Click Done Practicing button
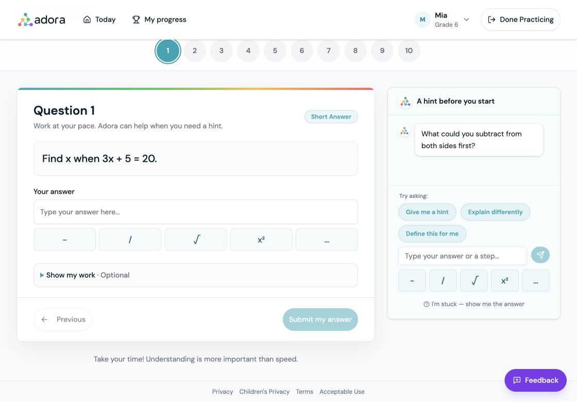The height and width of the screenshot is (402, 577). [x=520, y=20]
